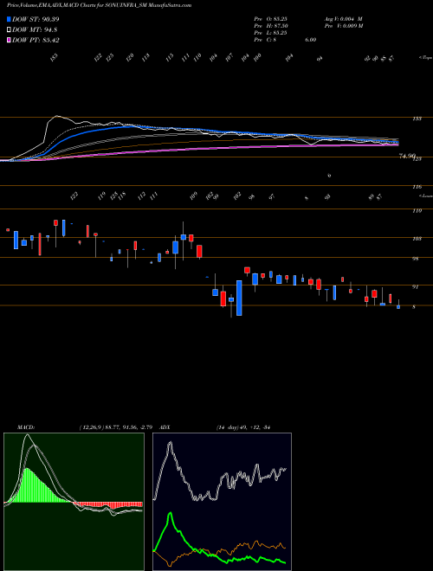Image resolution: width=433 pixels, height=571 pixels.
Task: Click the 'Pre C:' close value
Action: point(286,40)
